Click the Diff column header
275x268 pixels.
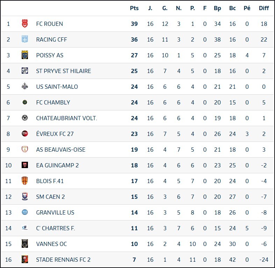tap(264, 8)
